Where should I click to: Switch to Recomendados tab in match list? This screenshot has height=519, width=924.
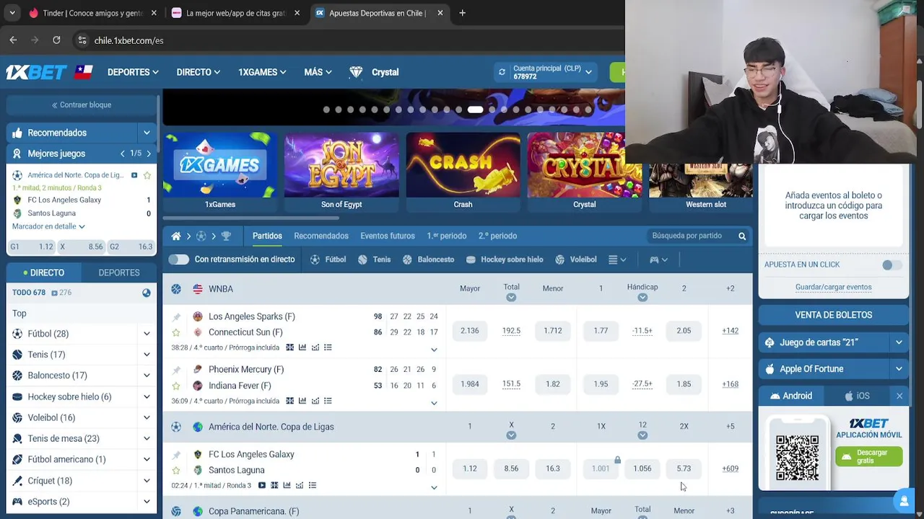tap(321, 236)
